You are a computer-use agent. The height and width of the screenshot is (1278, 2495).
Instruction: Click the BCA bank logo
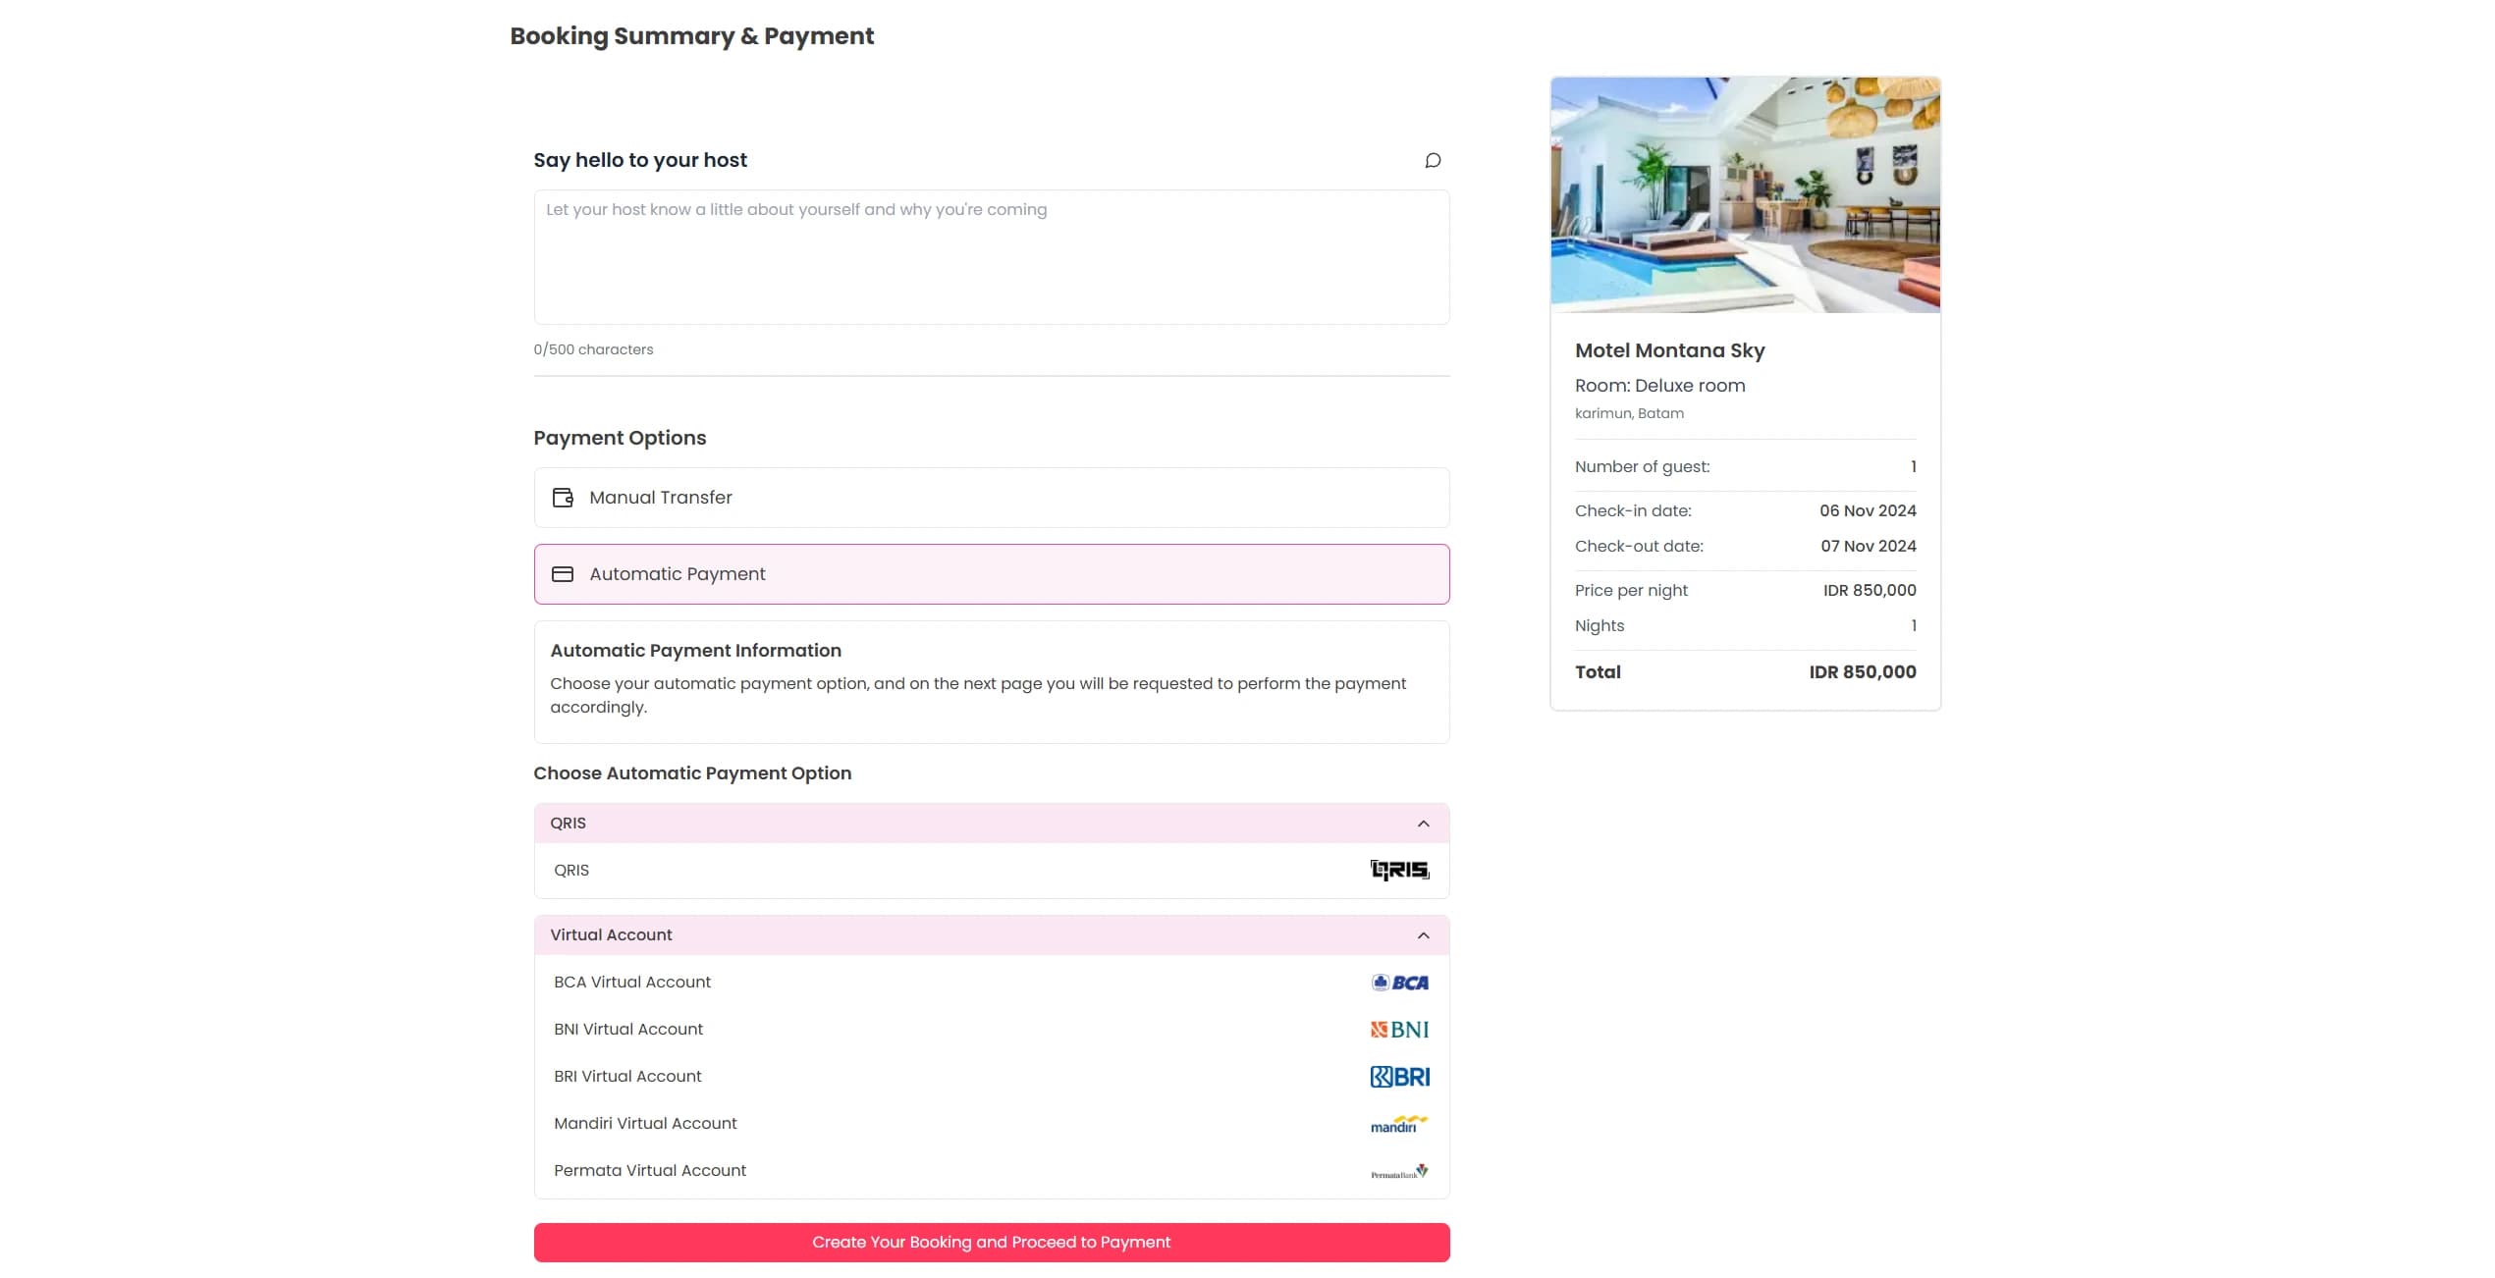tap(1399, 983)
